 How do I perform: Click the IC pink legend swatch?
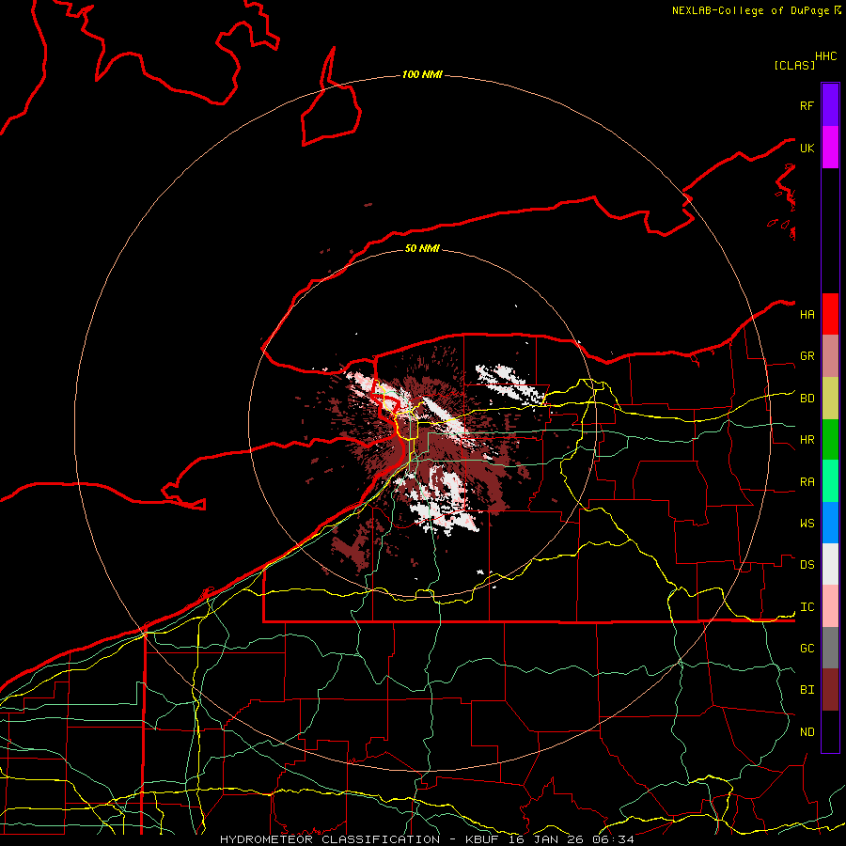(x=830, y=606)
